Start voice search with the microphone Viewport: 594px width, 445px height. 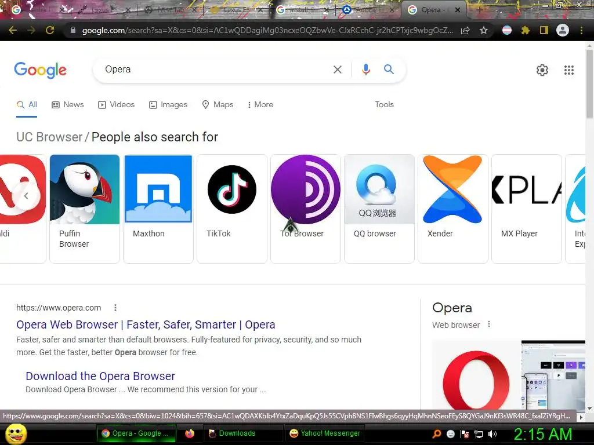[x=366, y=70]
